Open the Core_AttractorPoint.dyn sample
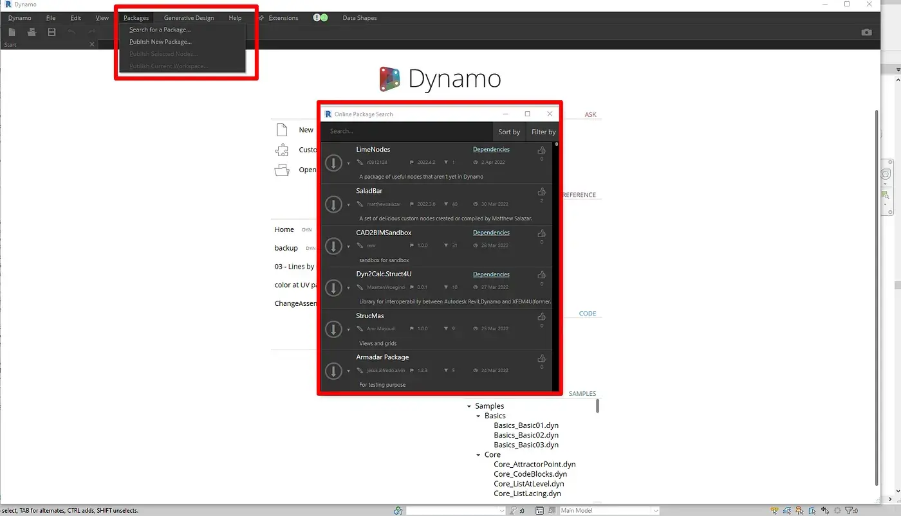The image size is (901, 516). (x=534, y=464)
